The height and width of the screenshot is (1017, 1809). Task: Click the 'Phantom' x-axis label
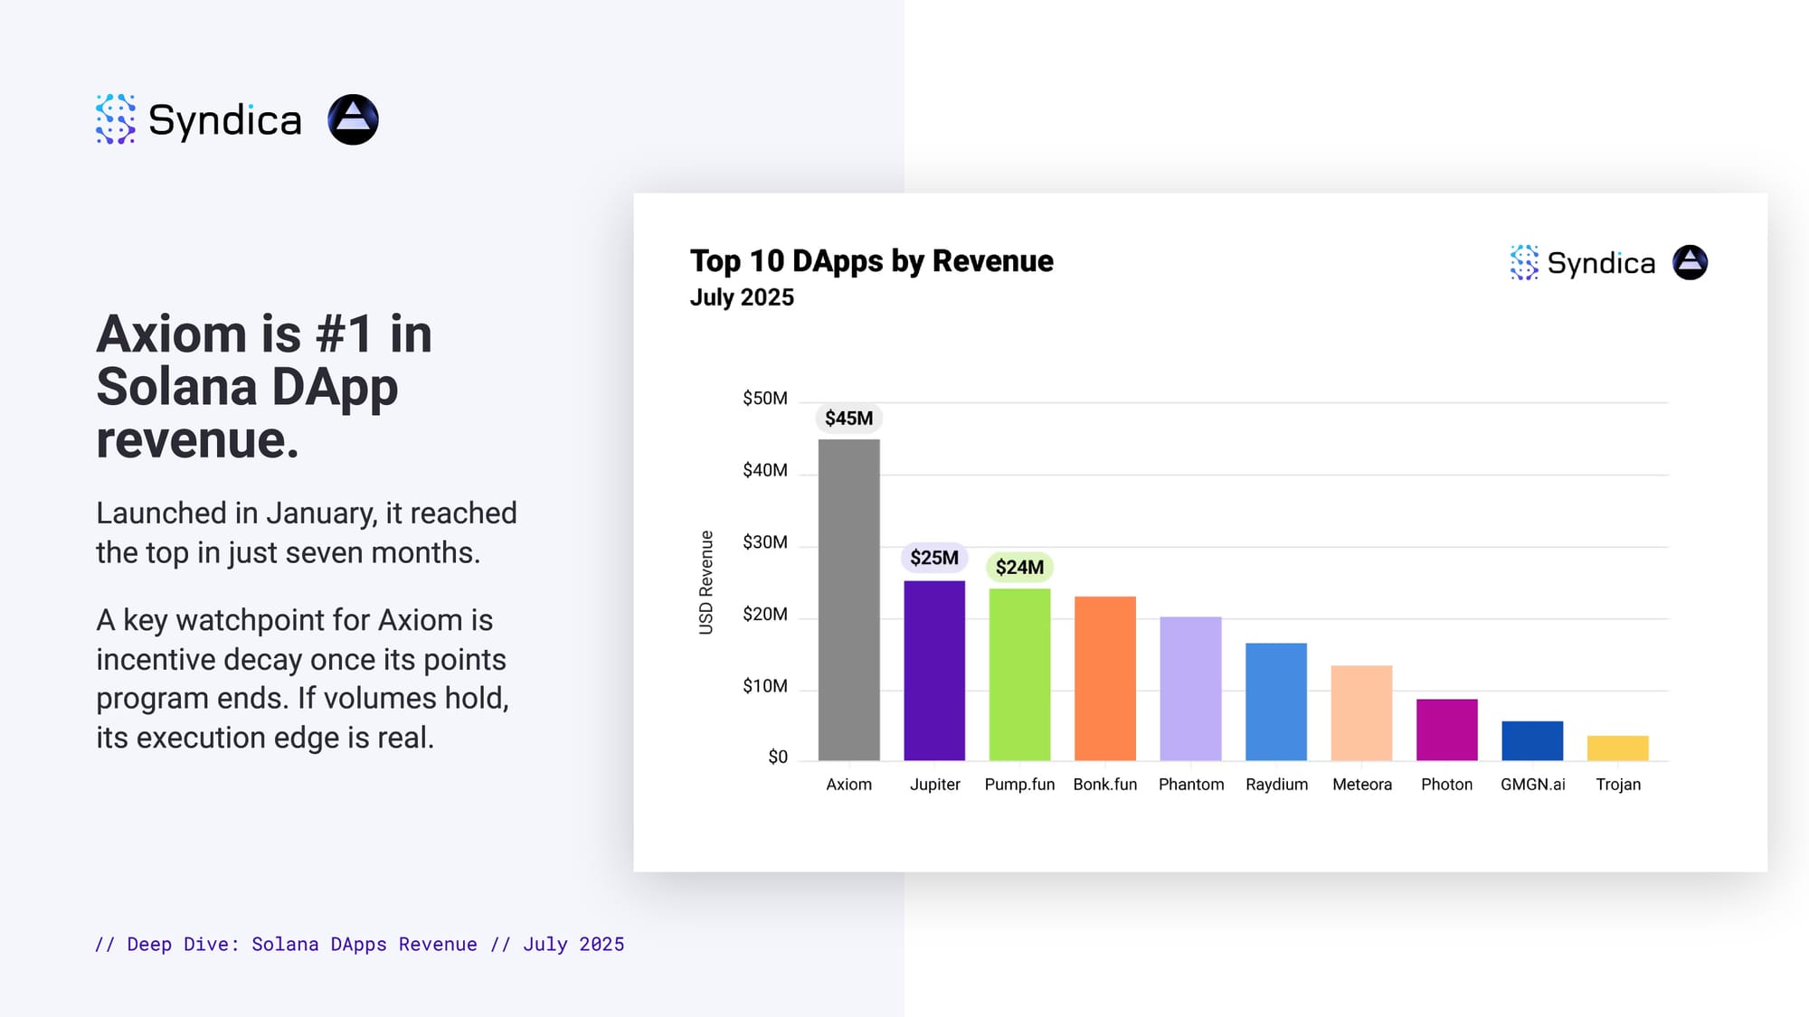(x=1191, y=785)
